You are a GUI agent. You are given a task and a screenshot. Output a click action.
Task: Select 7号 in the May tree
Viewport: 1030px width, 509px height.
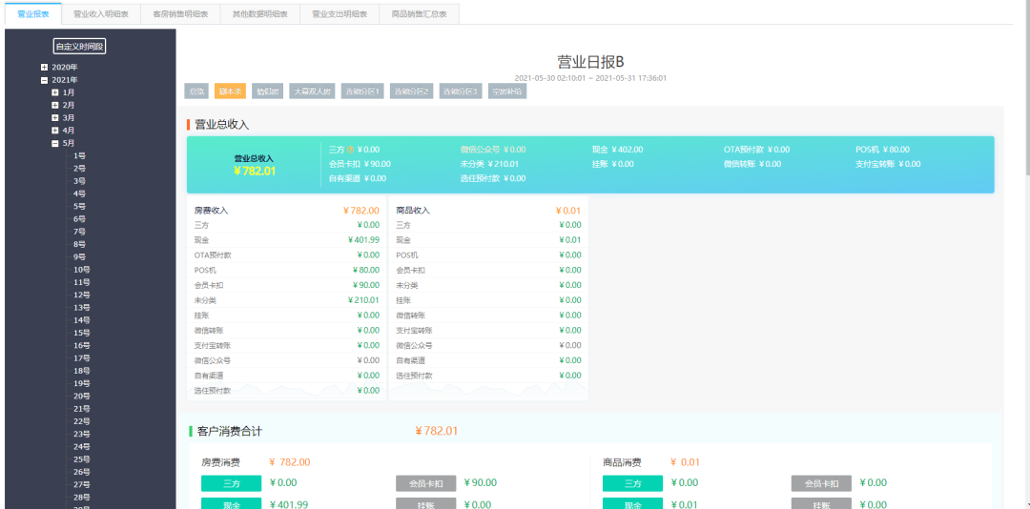pyautogui.click(x=79, y=232)
